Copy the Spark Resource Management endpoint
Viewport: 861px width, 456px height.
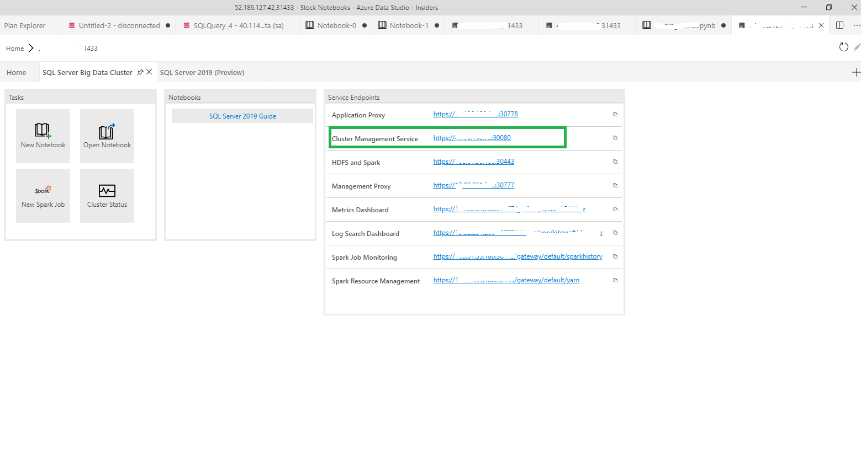point(615,280)
